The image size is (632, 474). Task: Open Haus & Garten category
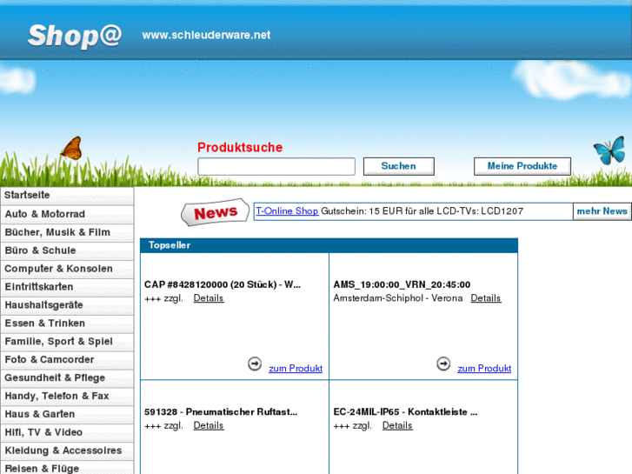point(67,414)
